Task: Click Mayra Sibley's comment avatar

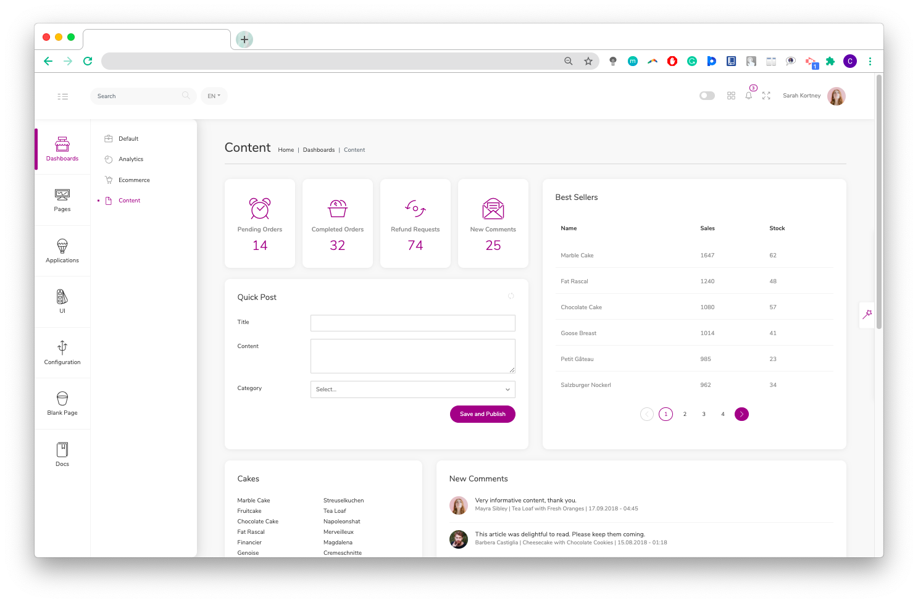Action: 459,505
